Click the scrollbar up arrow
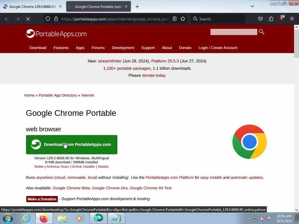The width and height of the screenshot is (299, 224). (296, 27)
